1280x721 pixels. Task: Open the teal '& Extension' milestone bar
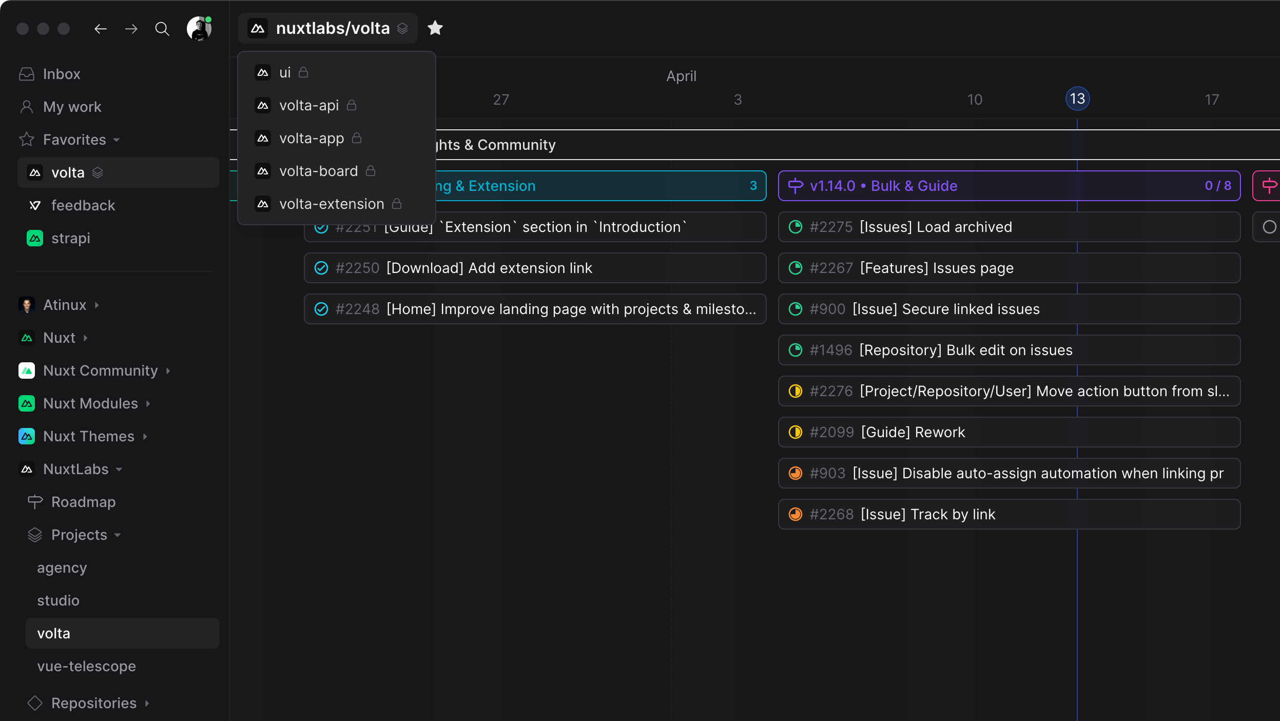[600, 186]
